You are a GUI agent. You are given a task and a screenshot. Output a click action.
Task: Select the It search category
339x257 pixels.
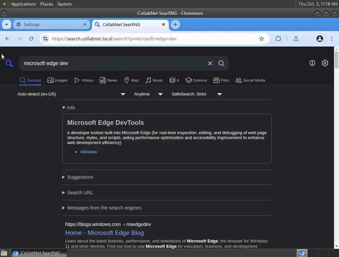(174, 80)
